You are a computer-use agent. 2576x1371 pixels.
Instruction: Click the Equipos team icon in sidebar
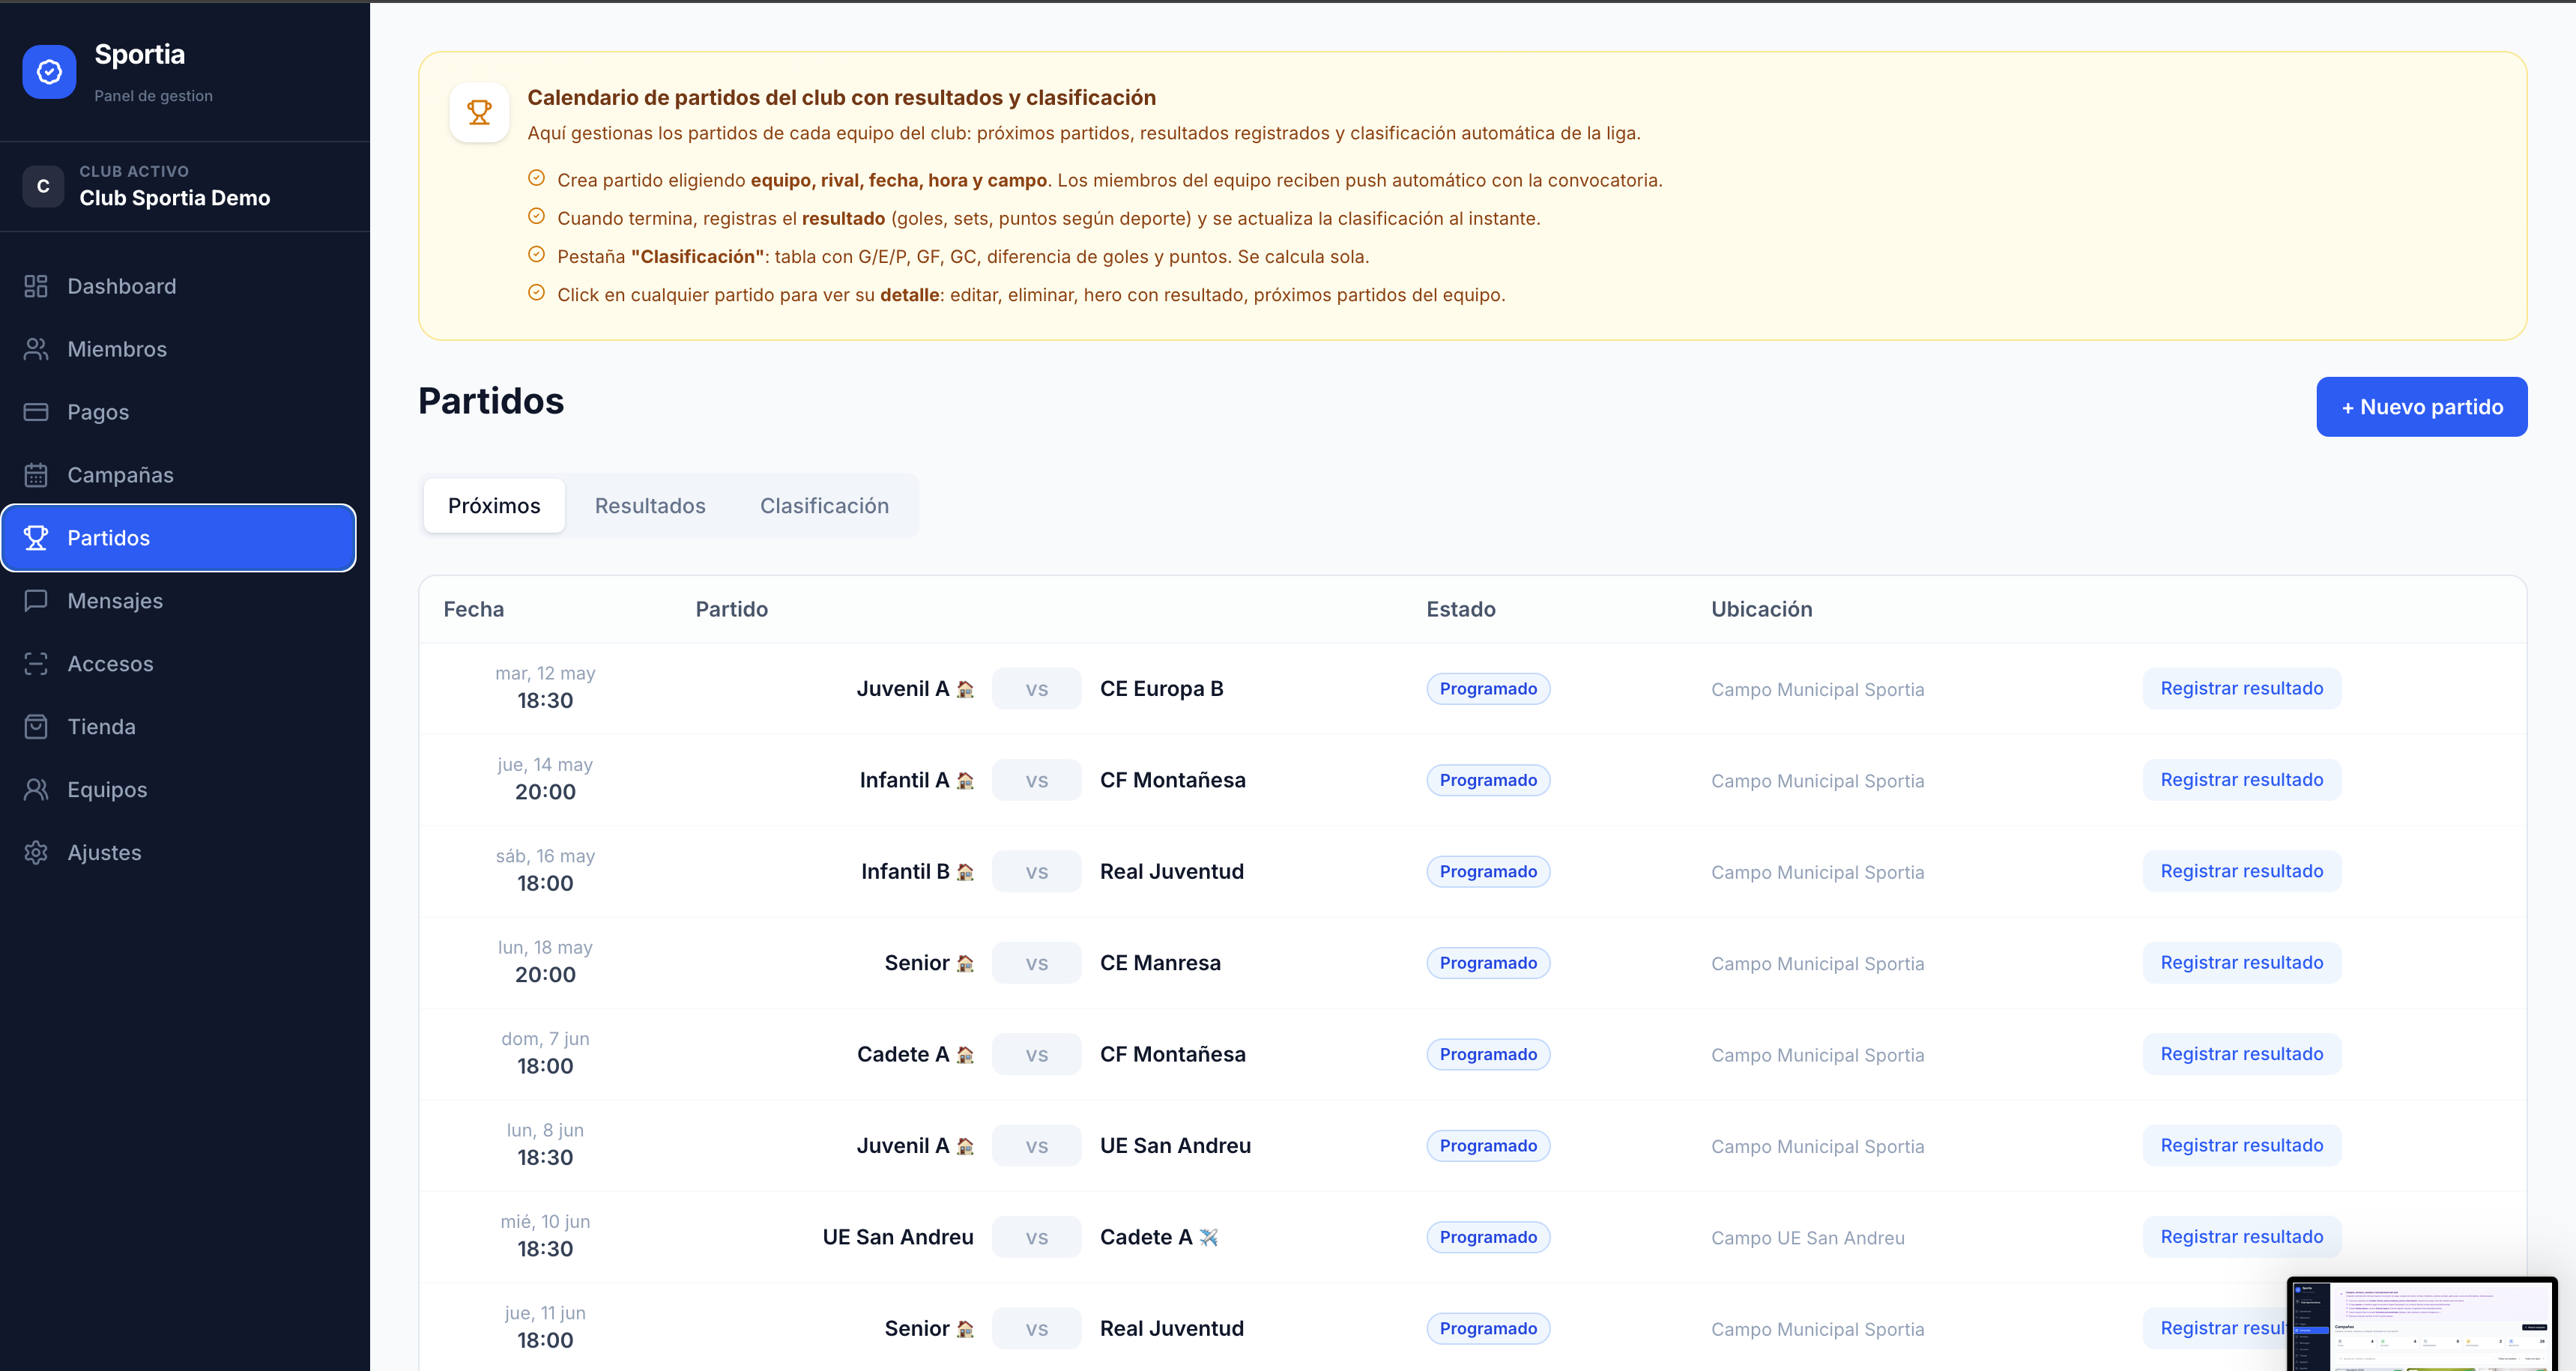point(36,790)
